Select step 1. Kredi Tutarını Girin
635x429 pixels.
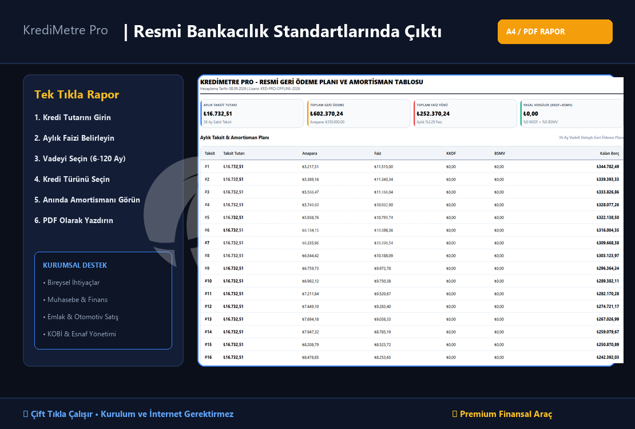click(x=73, y=117)
